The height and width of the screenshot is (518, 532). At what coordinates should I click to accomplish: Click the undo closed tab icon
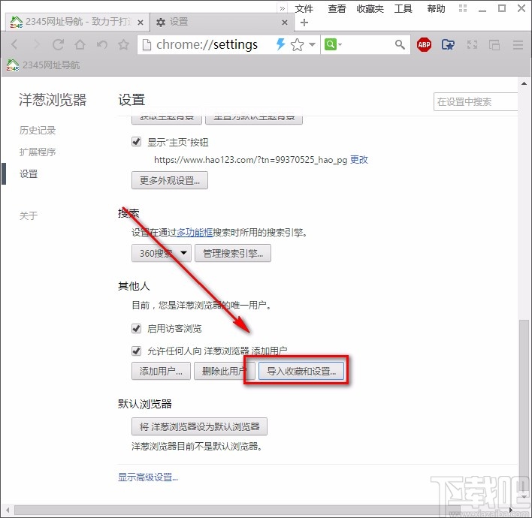point(102,44)
